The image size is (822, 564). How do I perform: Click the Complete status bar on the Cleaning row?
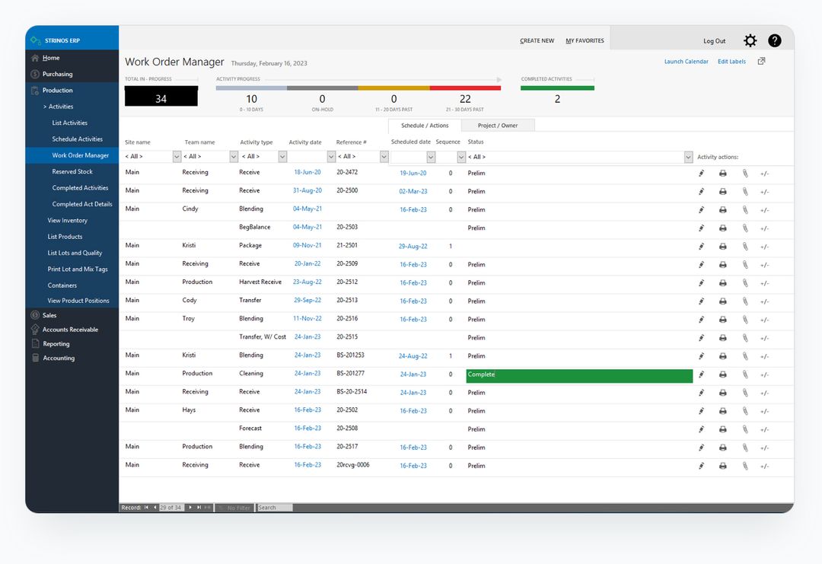pos(578,374)
